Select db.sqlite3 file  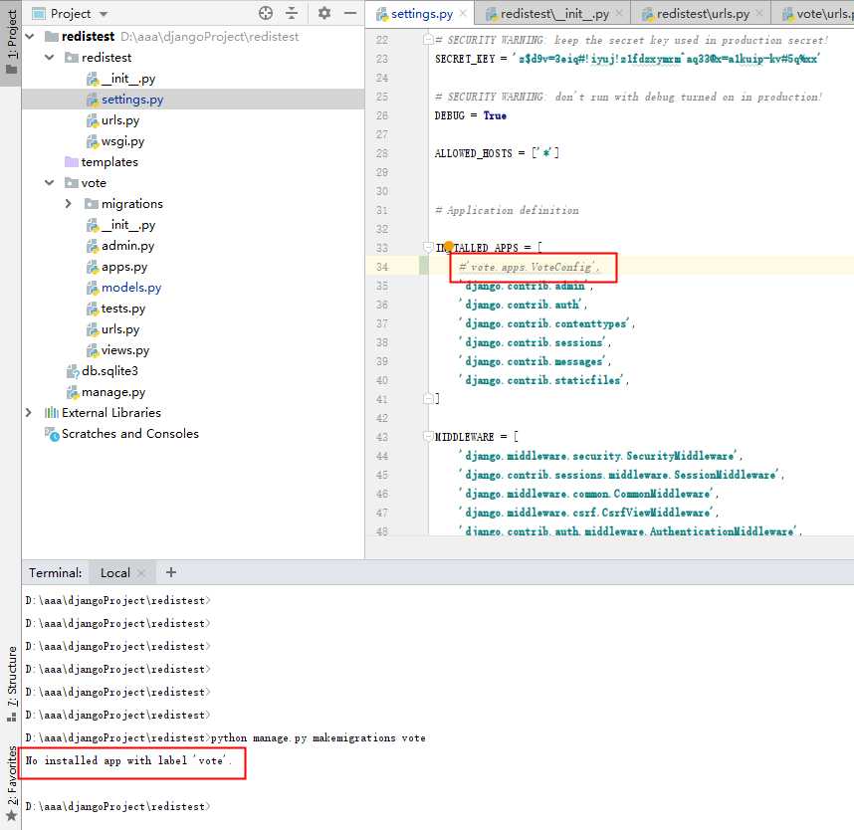click(x=109, y=371)
